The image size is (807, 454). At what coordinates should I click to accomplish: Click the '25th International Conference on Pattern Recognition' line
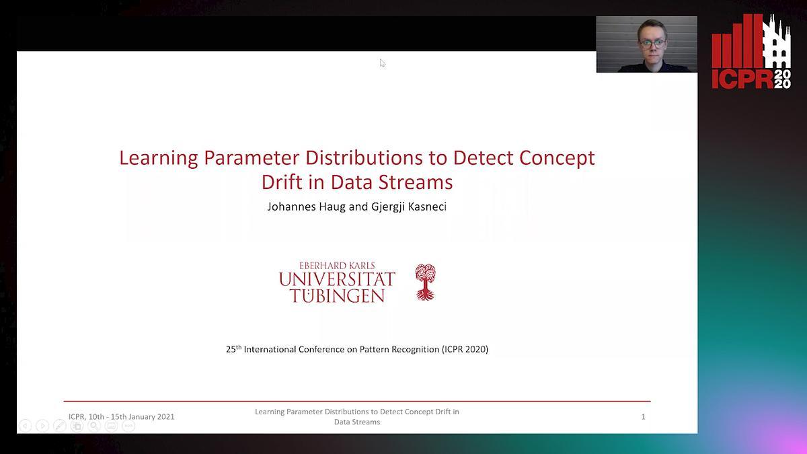[x=356, y=349]
